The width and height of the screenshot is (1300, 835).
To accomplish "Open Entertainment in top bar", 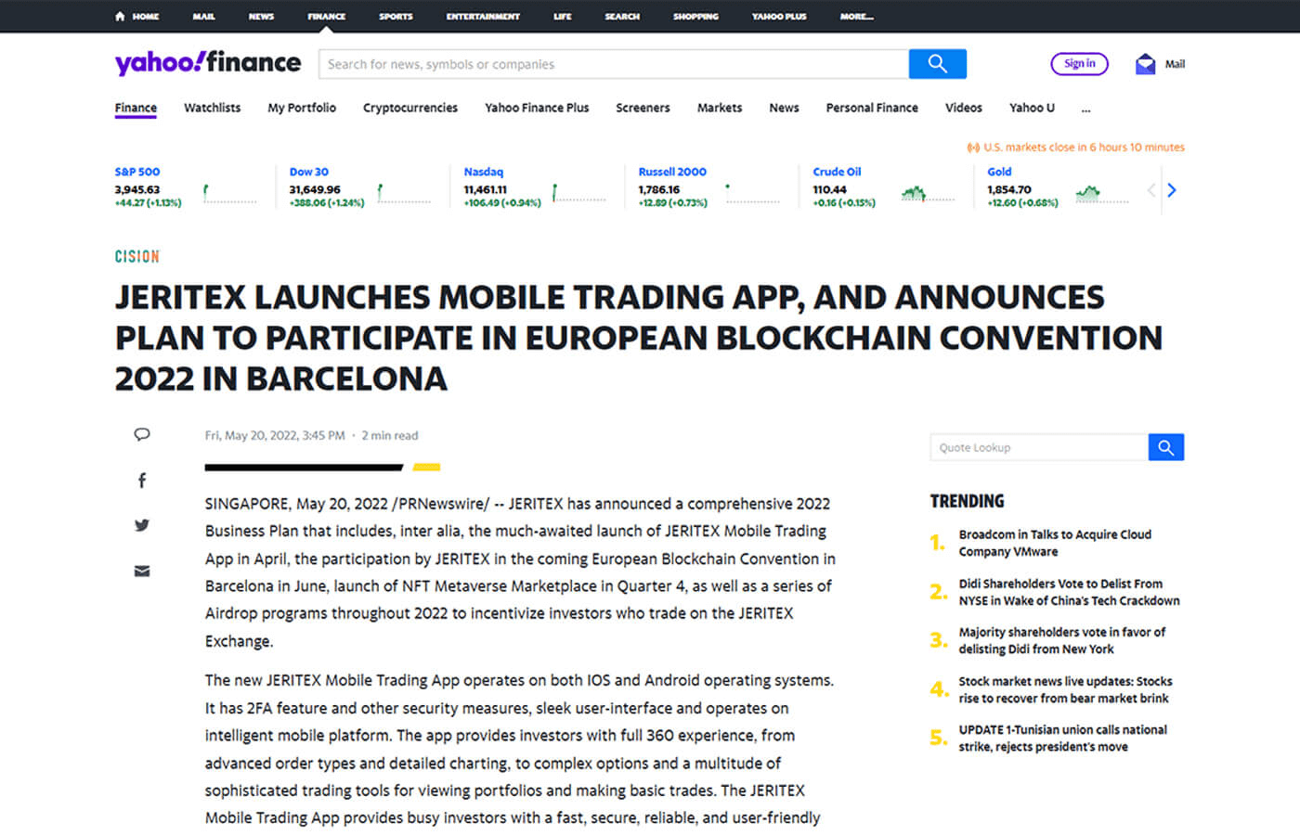I will [x=483, y=17].
